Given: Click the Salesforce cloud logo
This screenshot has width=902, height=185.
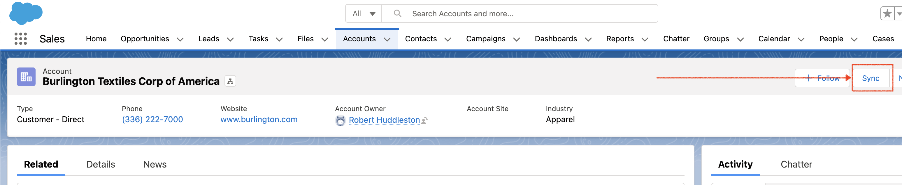Looking at the screenshot, I should pos(26,13).
